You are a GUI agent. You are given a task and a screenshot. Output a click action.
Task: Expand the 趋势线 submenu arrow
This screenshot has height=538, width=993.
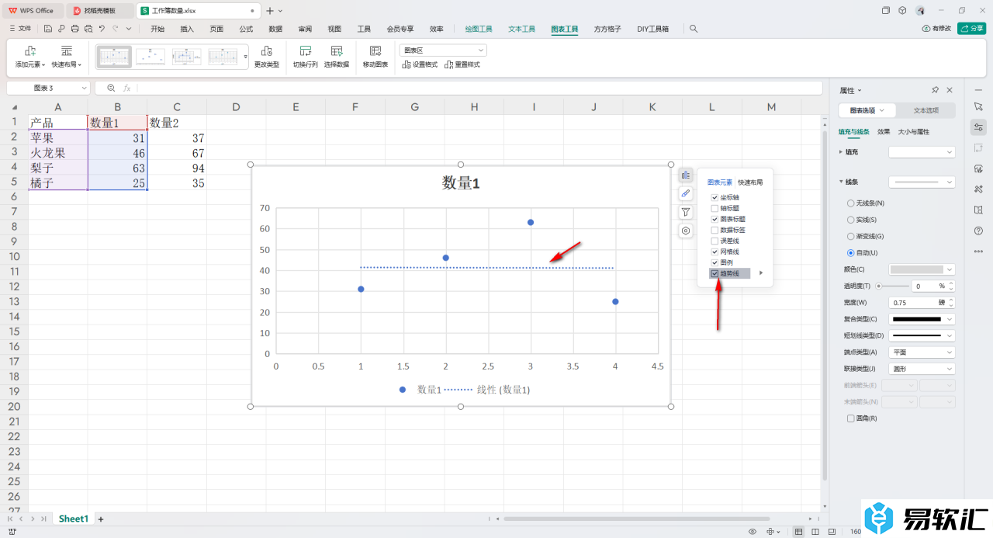pos(761,273)
